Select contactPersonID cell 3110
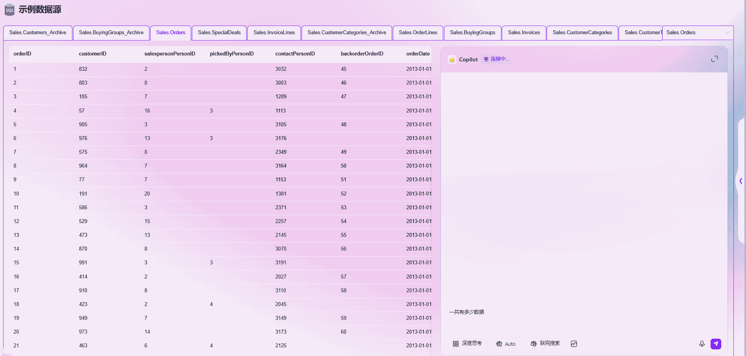The width and height of the screenshot is (746, 356). pyautogui.click(x=281, y=291)
